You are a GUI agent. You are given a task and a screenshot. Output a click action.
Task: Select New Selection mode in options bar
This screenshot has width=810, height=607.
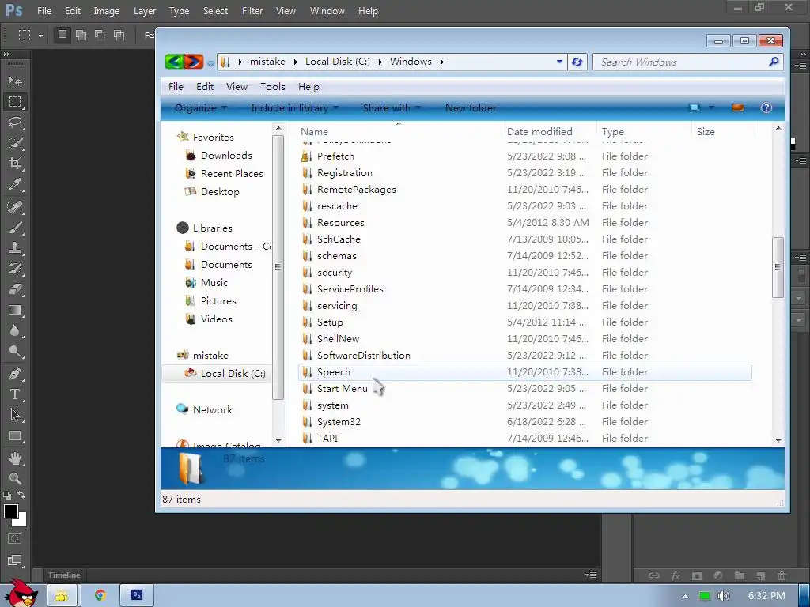pyautogui.click(x=62, y=35)
